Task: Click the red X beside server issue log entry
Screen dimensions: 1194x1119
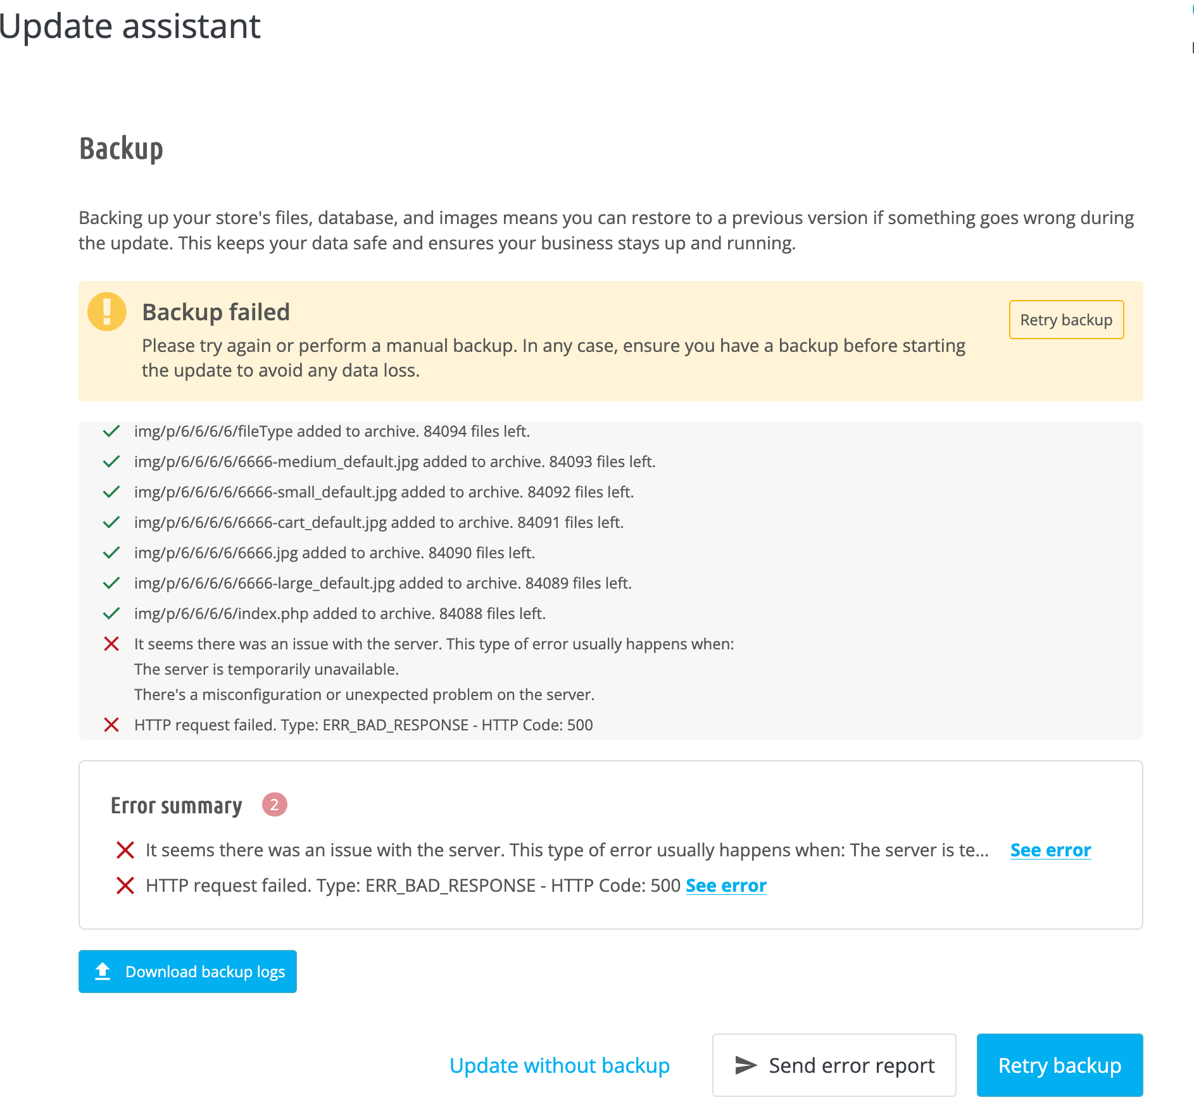Action: [111, 644]
